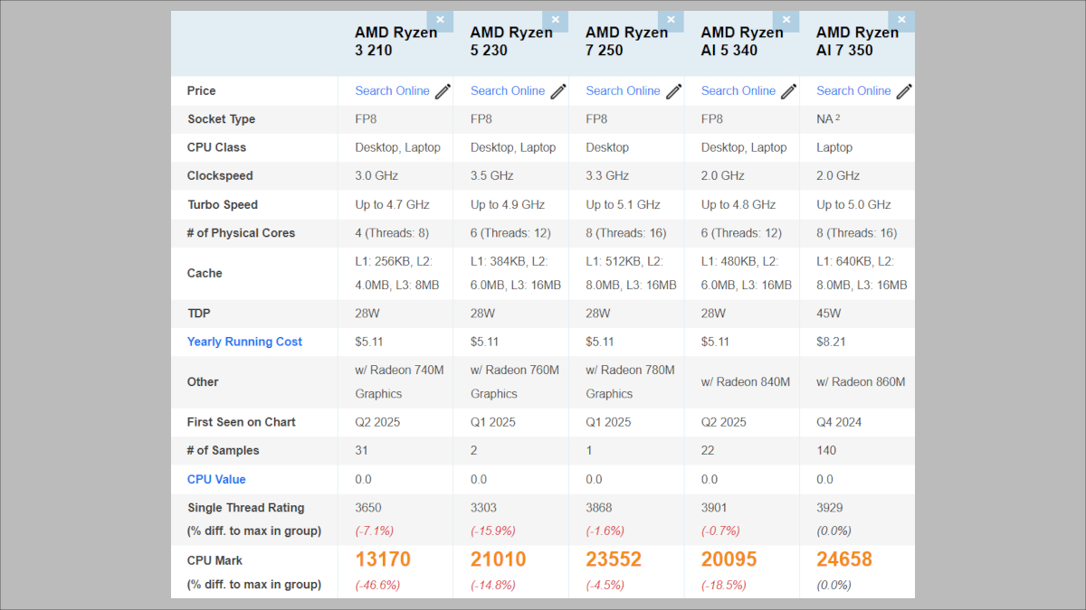Open the AMD Ryzen 5 230 column header

[510, 42]
